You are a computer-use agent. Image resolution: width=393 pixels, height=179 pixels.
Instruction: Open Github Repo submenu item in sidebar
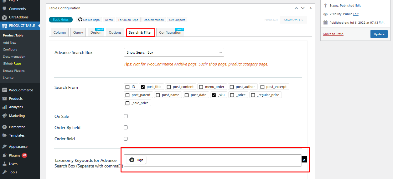pos(12,64)
